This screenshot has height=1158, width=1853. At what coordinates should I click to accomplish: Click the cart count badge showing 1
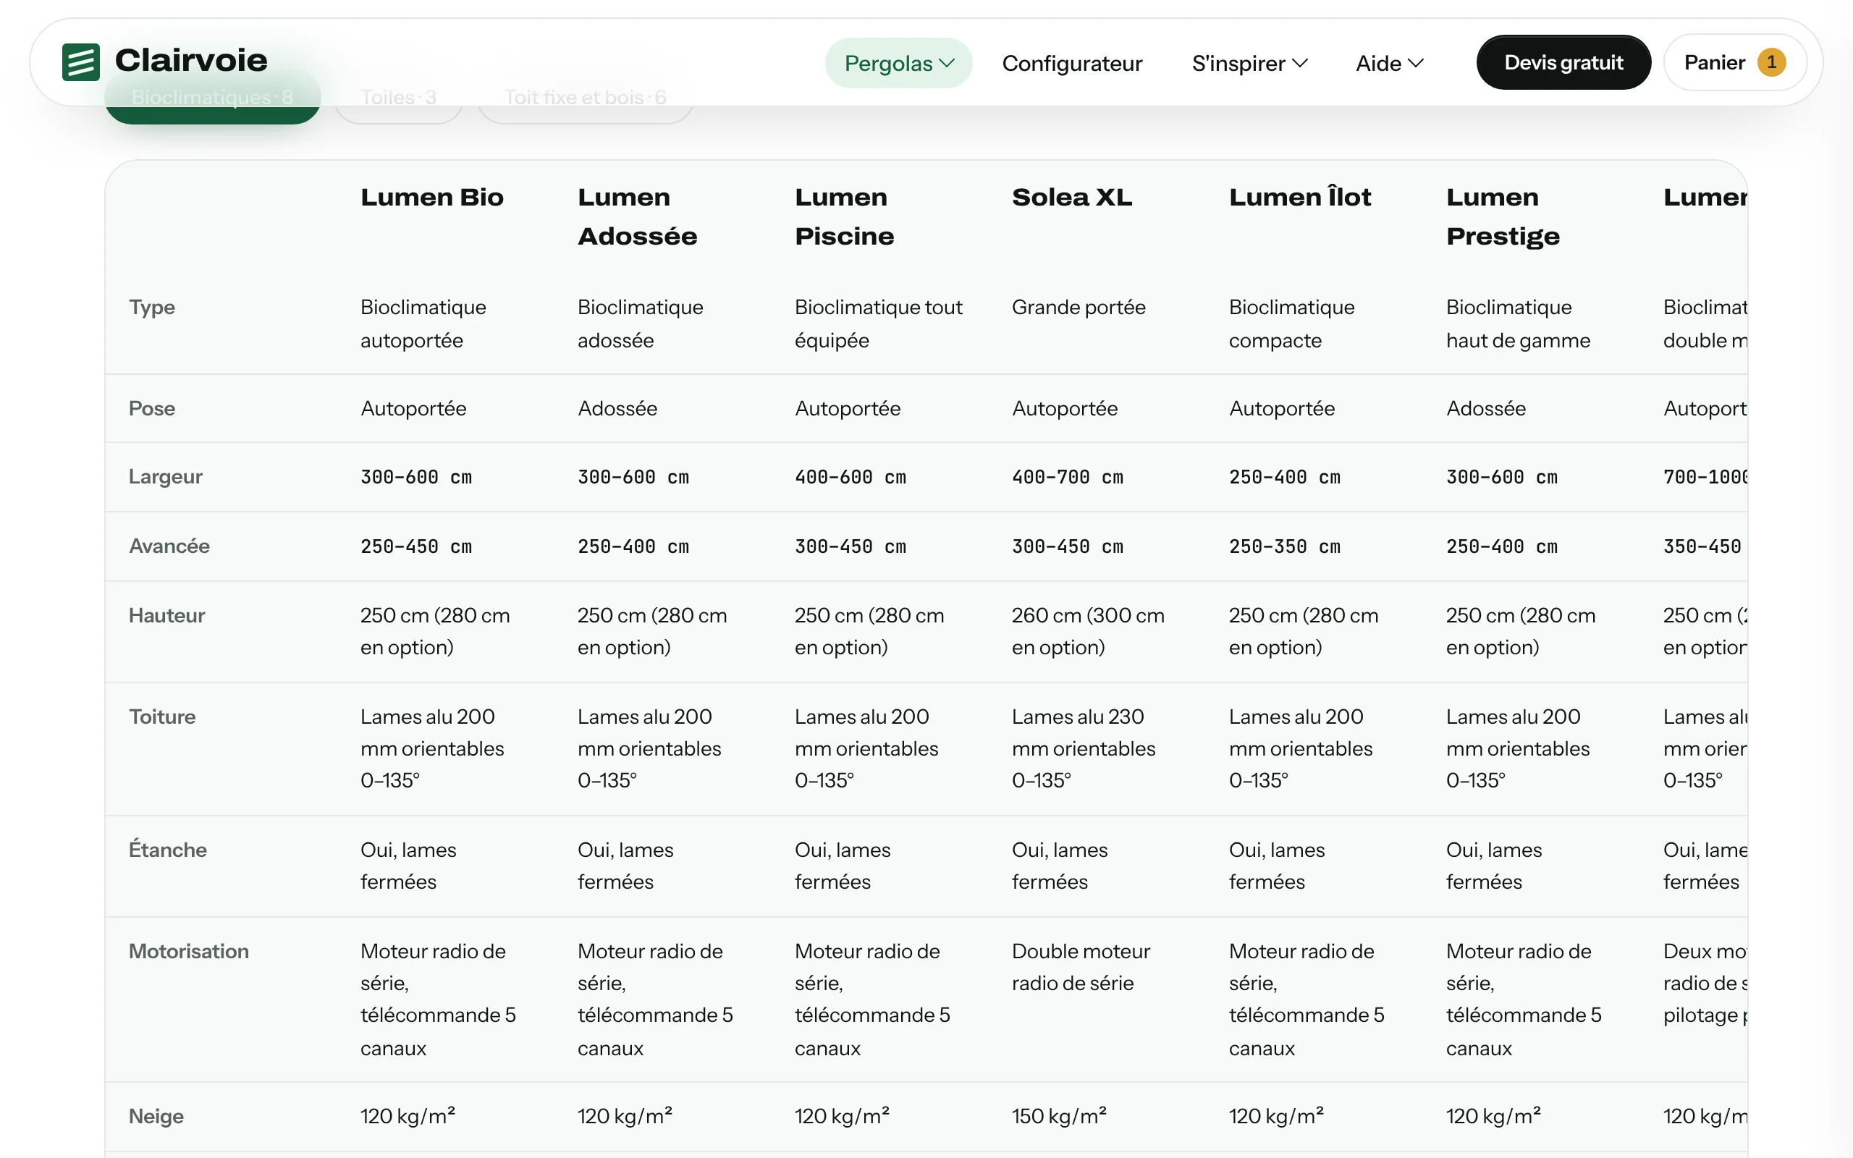[x=1771, y=62]
